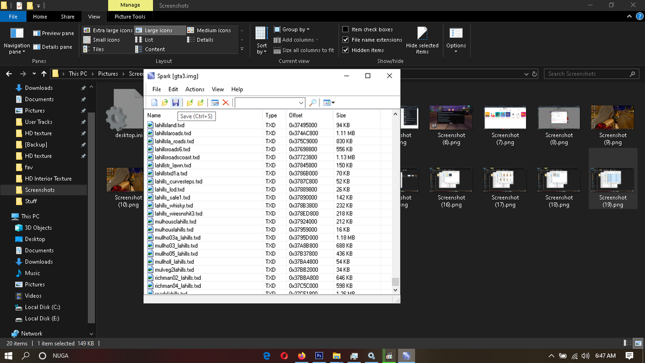Select Medium icons layout in Explorer ribbon
This screenshot has height=363, width=645.
coord(209,30)
